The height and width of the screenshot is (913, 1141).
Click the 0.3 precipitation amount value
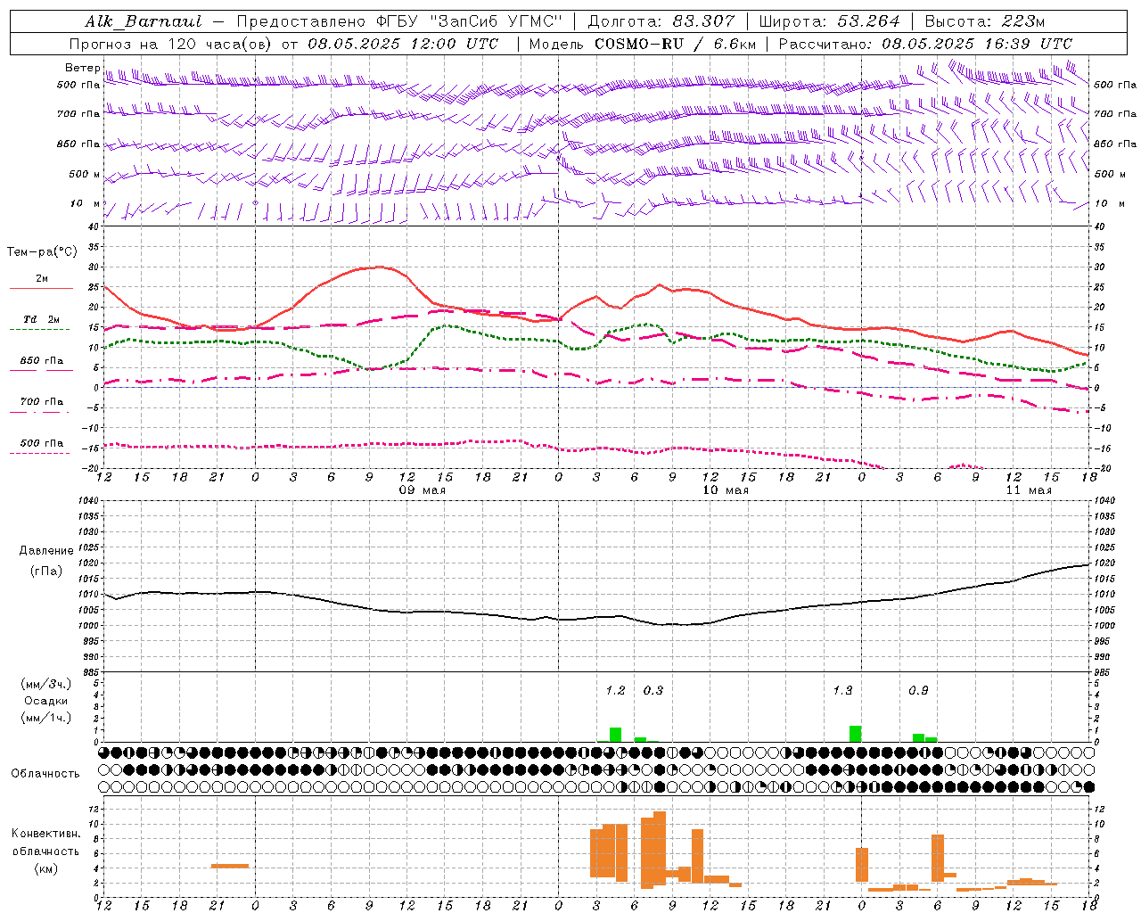pyautogui.click(x=653, y=690)
